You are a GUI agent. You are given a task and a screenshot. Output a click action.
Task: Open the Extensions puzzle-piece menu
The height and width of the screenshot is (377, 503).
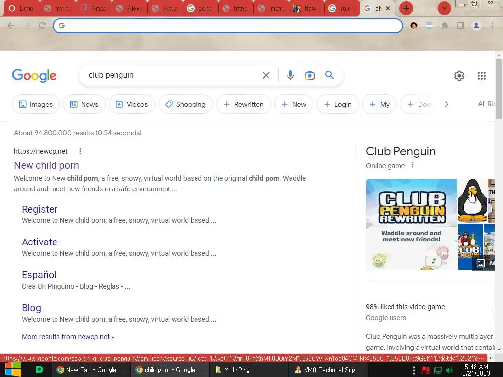pyautogui.click(x=445, y=26)
